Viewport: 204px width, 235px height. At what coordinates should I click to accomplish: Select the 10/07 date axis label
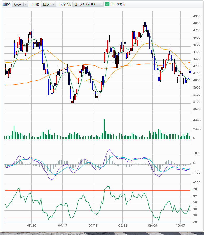tap(180, 226)
